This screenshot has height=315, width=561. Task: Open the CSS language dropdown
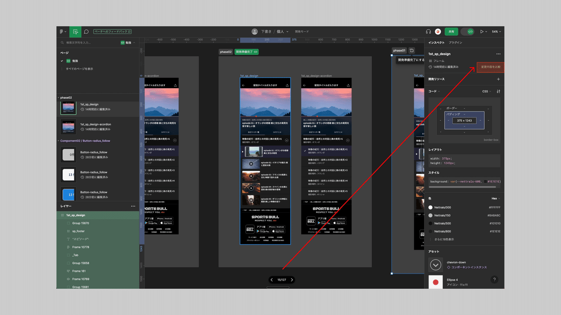tap(486, 91)
